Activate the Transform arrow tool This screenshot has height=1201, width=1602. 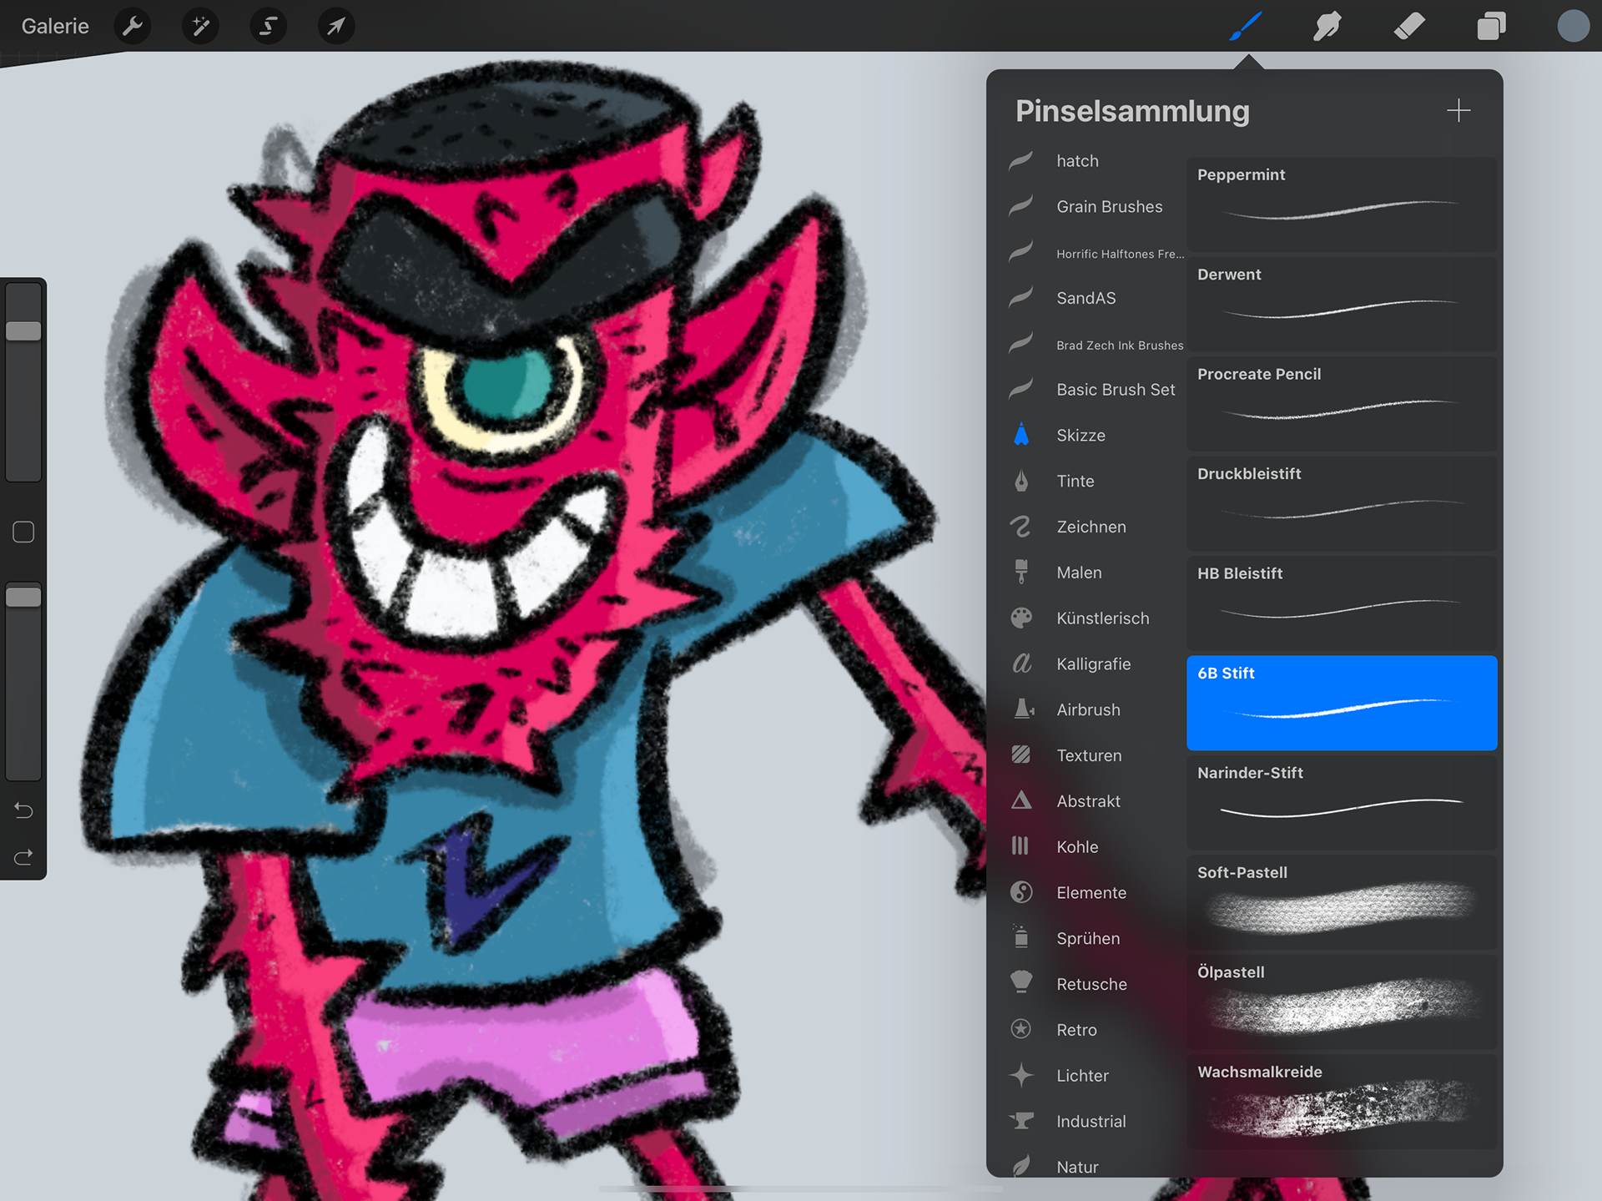335,26
